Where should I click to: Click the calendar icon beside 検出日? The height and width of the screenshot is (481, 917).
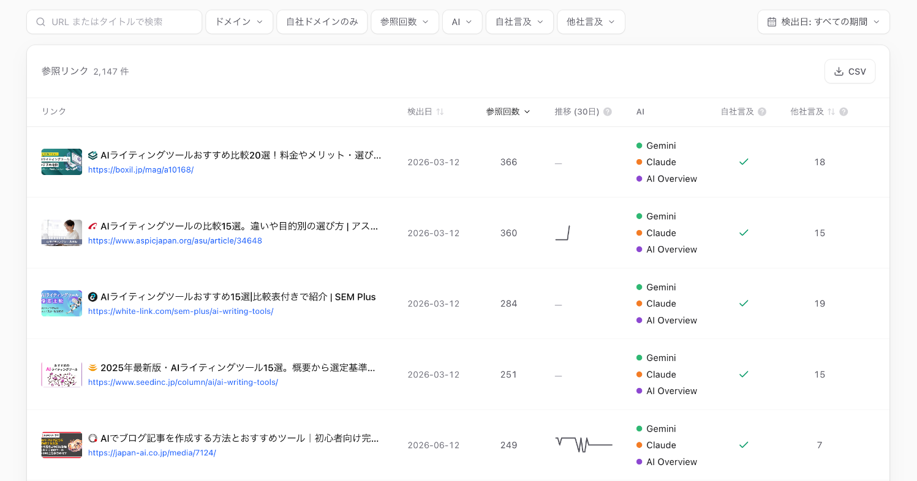pyautogui.click(x=772, y=22)
